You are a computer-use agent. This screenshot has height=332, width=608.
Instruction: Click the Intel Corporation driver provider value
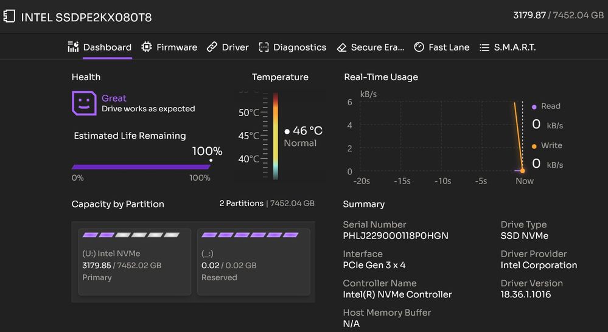[539, 265]
